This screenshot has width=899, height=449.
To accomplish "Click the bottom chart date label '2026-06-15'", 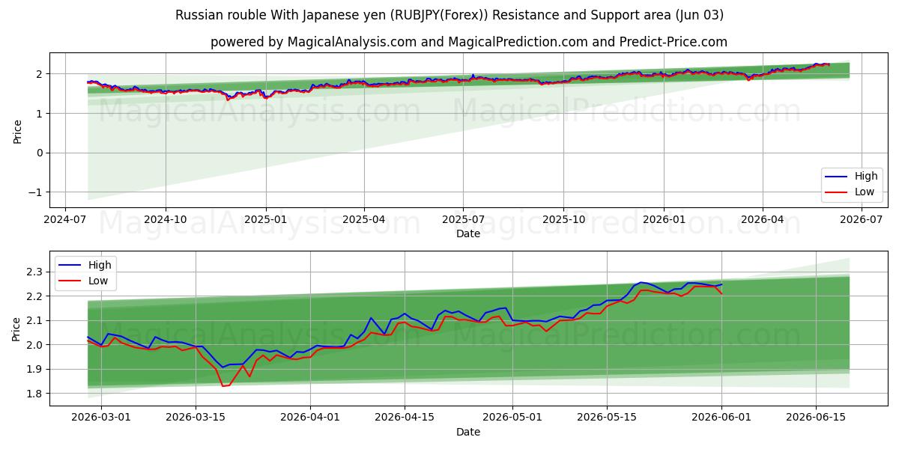I will coord(816,418).
